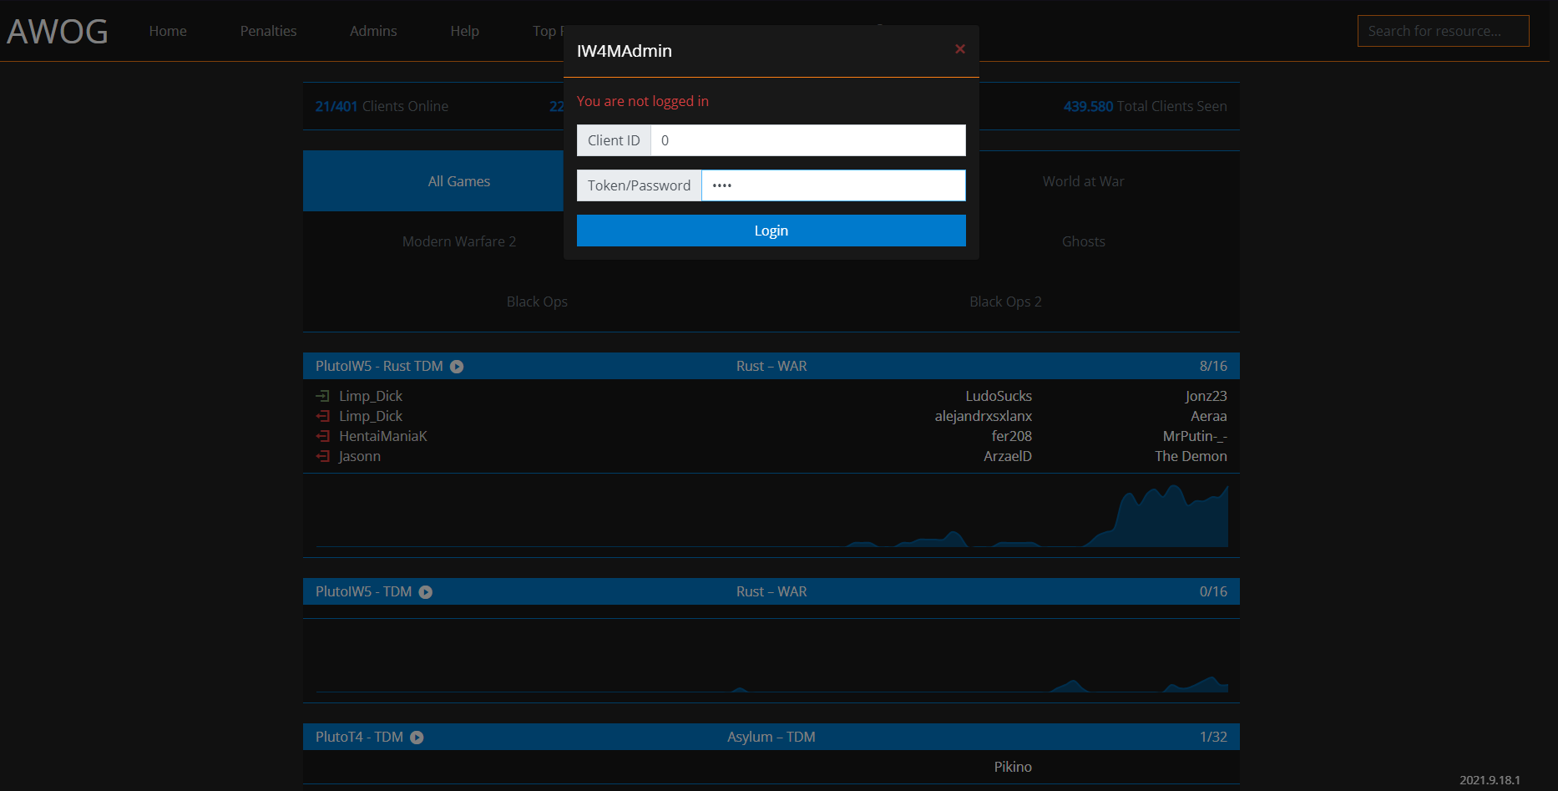The image size is (1558, 791).
Task: Click connect icon next to PlutoIW5 - TDM
Action: [x=426, y=592]
